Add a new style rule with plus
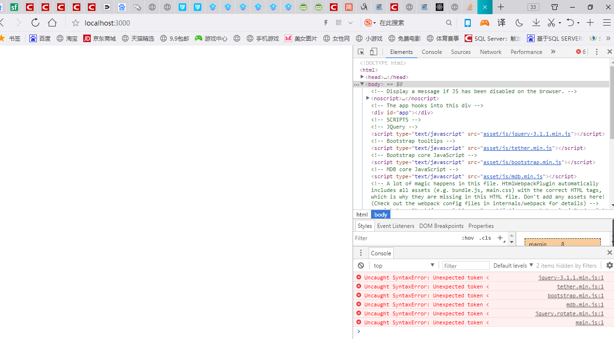614x339 pixels. (x=500, y=238)
